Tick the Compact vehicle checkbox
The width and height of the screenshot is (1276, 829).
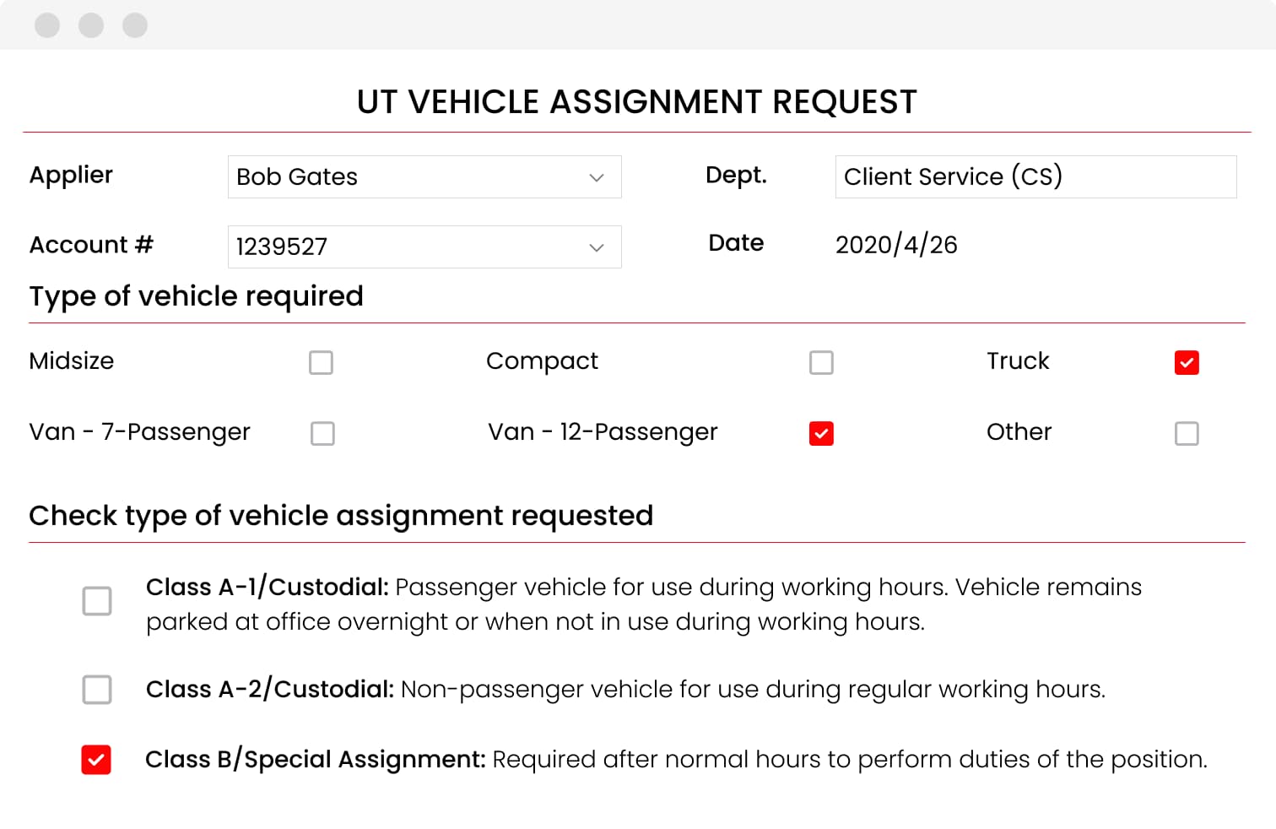point(821,363)
